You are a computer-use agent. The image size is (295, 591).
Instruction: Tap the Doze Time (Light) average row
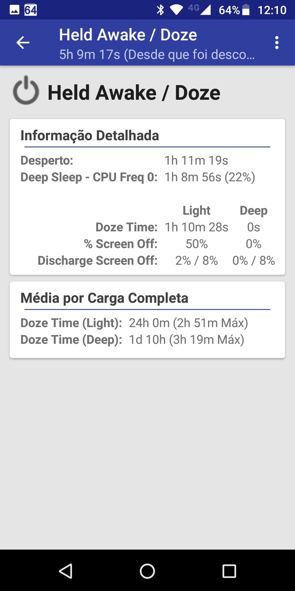coord(134,323)
